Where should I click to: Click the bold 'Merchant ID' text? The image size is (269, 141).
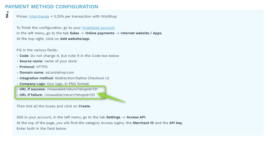pos(143,123)
